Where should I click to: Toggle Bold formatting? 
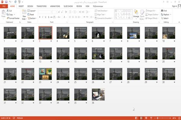pos(40,17)
